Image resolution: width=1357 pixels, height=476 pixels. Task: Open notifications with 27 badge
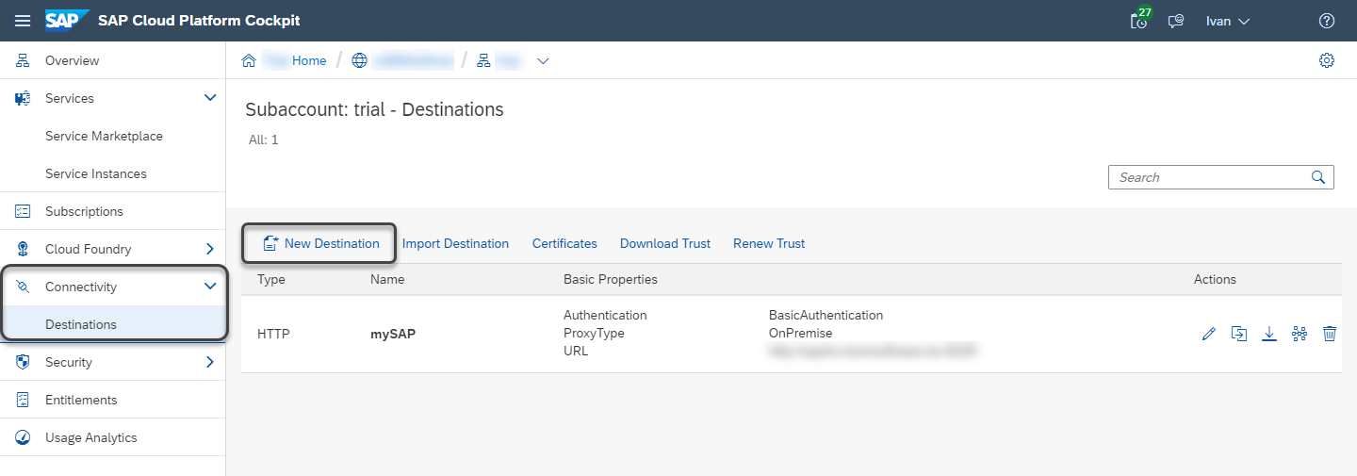(x=1140, y=19)
